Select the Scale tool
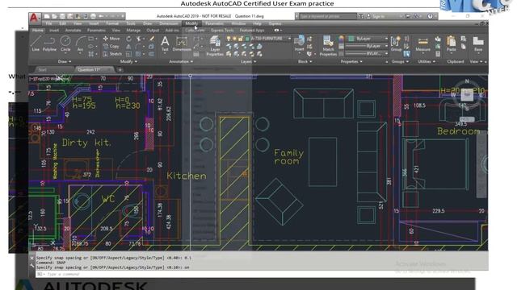517x290 pixels. coord(128,54)
